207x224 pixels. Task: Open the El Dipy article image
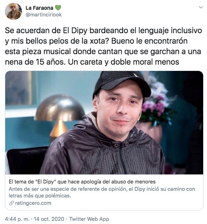104,123
